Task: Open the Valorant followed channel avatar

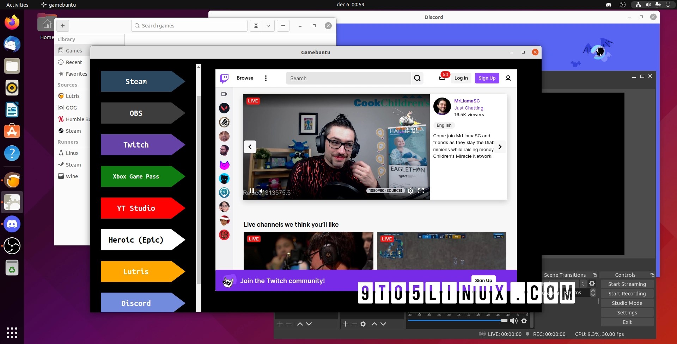Action: [x=225, y=108]
